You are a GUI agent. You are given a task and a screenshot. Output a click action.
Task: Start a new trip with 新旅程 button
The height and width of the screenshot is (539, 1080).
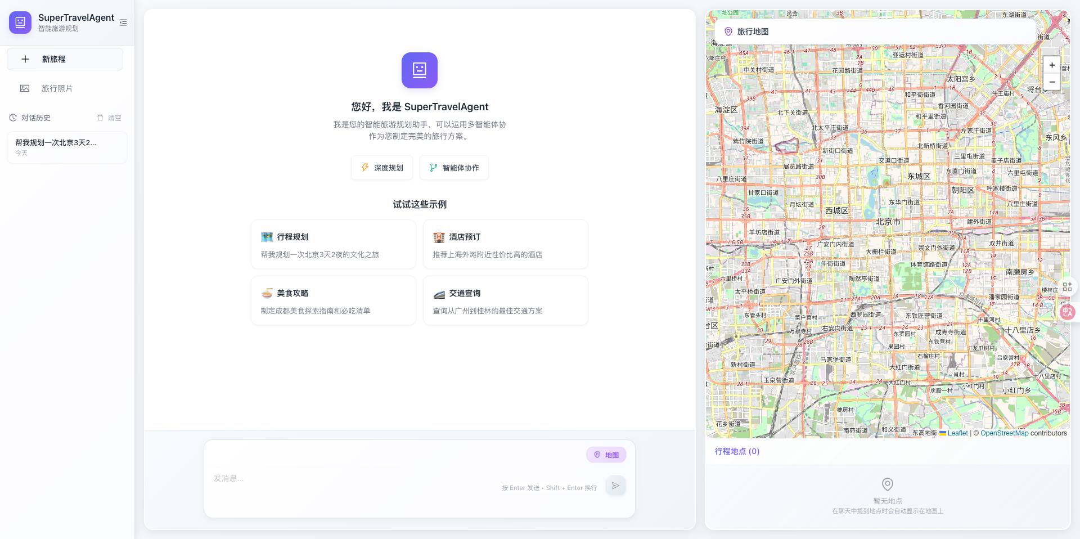click(65, 59)
